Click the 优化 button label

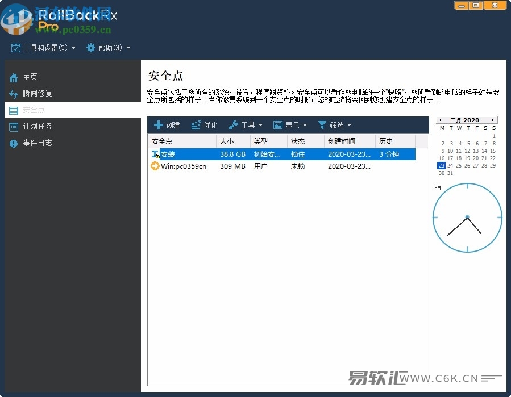210,125
